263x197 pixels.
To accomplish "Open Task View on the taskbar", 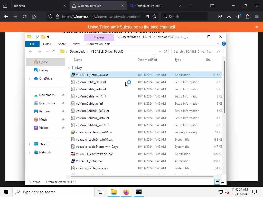I will coord(100,192).
